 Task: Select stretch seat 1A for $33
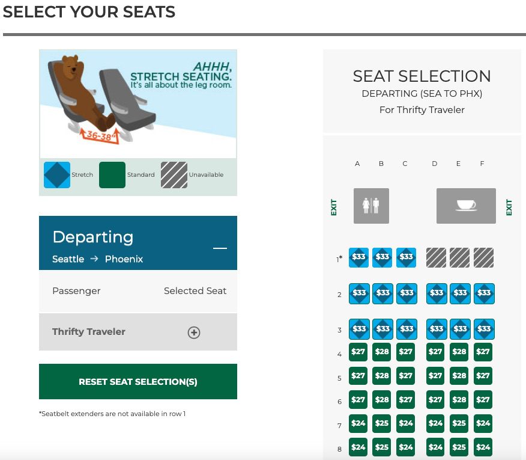coord(358,257)
